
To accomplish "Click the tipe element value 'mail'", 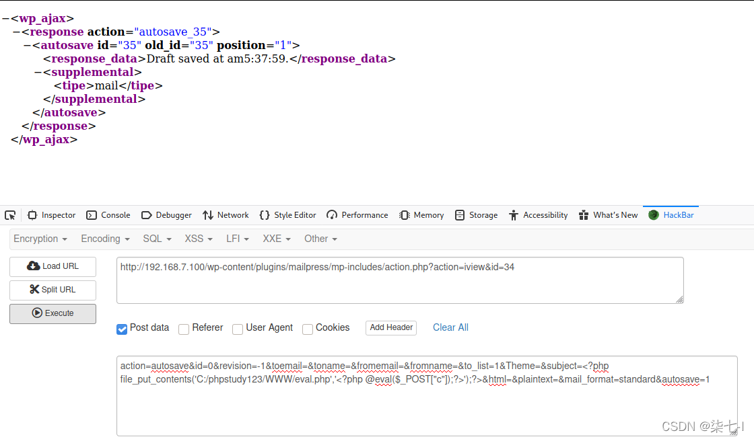I will (x=106, y=85).
